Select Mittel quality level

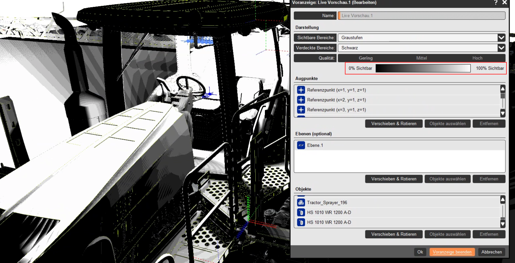pos(422,58)
